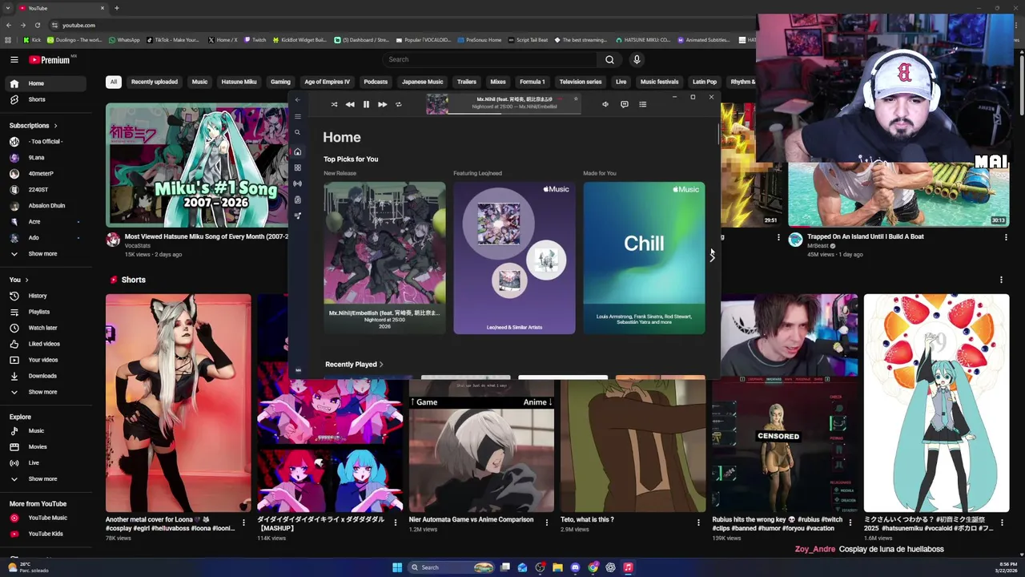Open options for Loona metal cover short
The image size is (1025, 577).
(243, 523)
